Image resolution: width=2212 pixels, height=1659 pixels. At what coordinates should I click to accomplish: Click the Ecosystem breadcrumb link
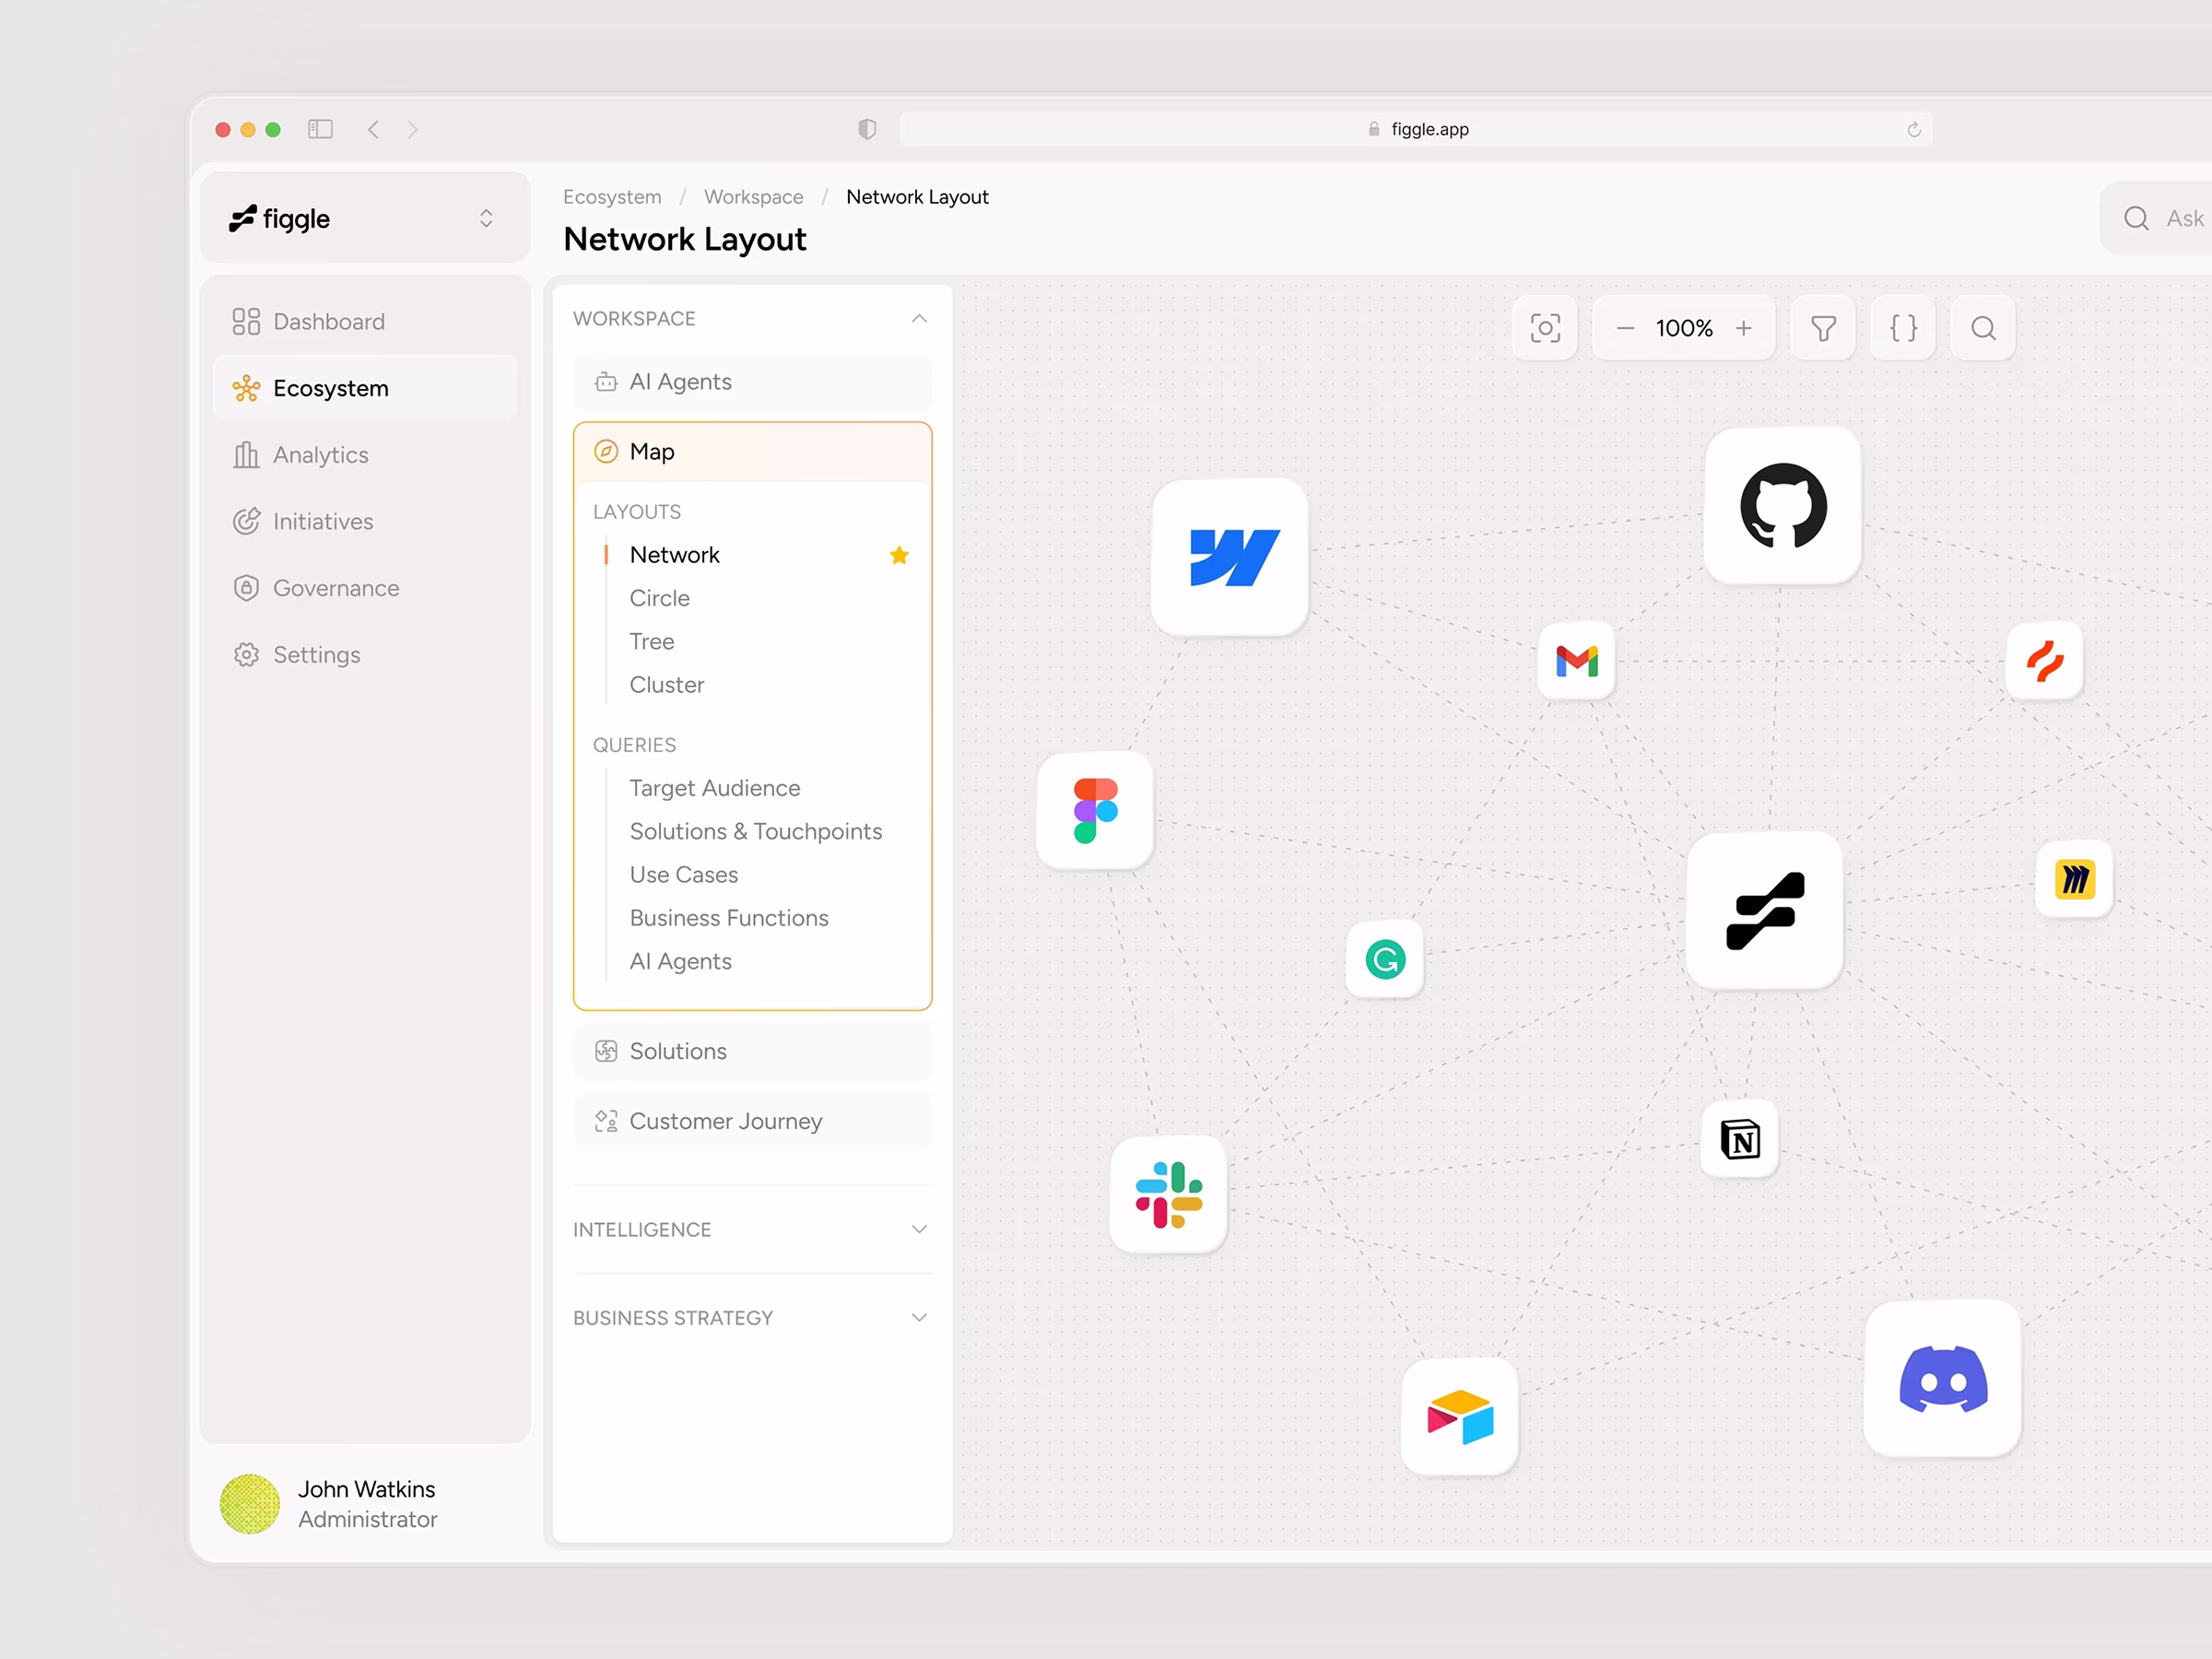coord(612,197)
